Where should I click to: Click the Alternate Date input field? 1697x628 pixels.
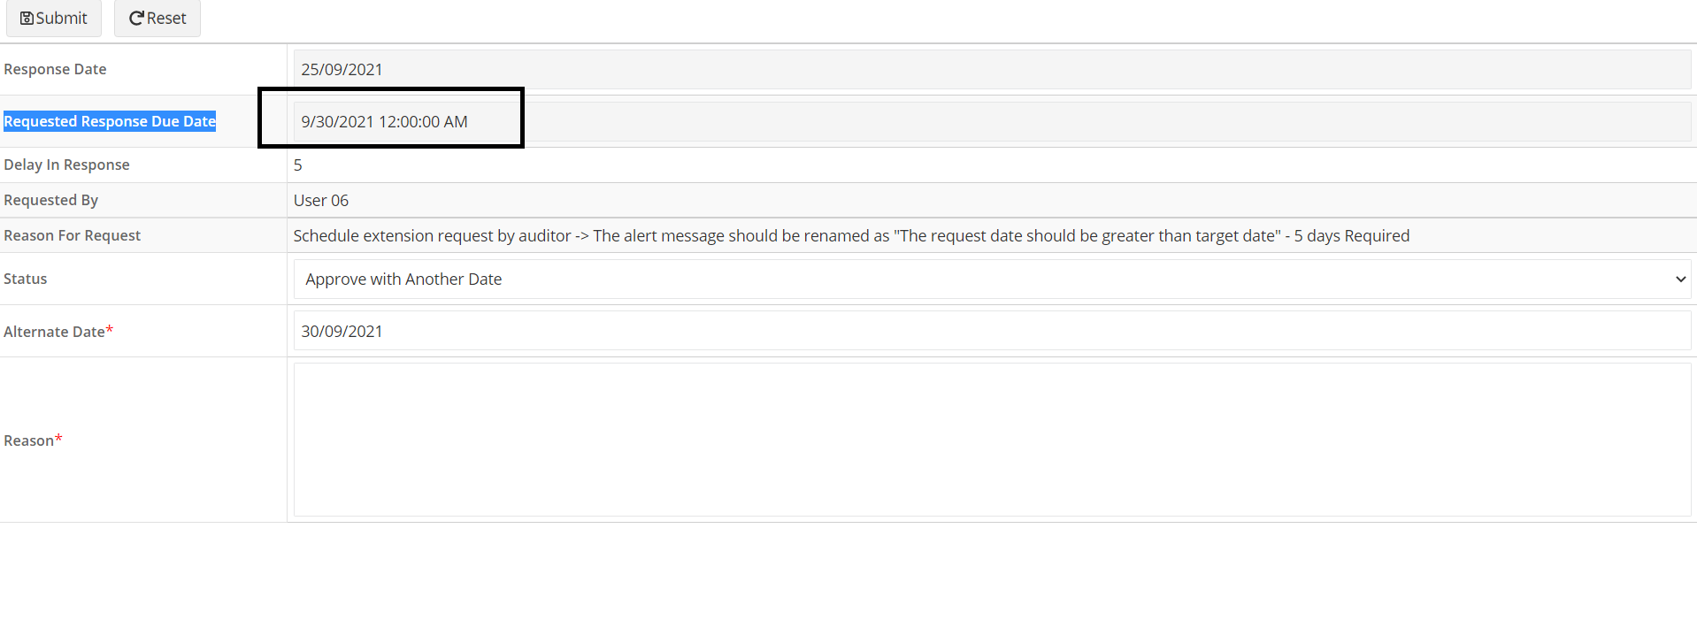coord(992,331)
